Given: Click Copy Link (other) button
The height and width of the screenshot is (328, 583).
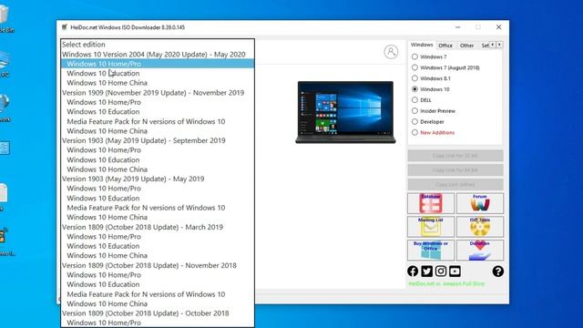Looking at the screenshot, I should coord(455,184).
